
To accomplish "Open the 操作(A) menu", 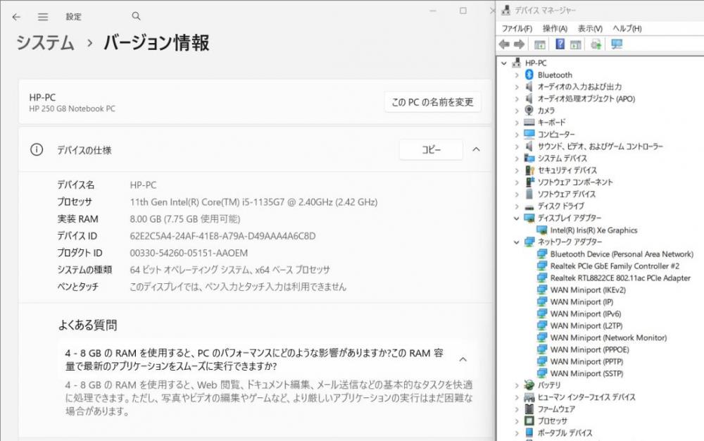I will pyautogui.click(x=555, y=28).
